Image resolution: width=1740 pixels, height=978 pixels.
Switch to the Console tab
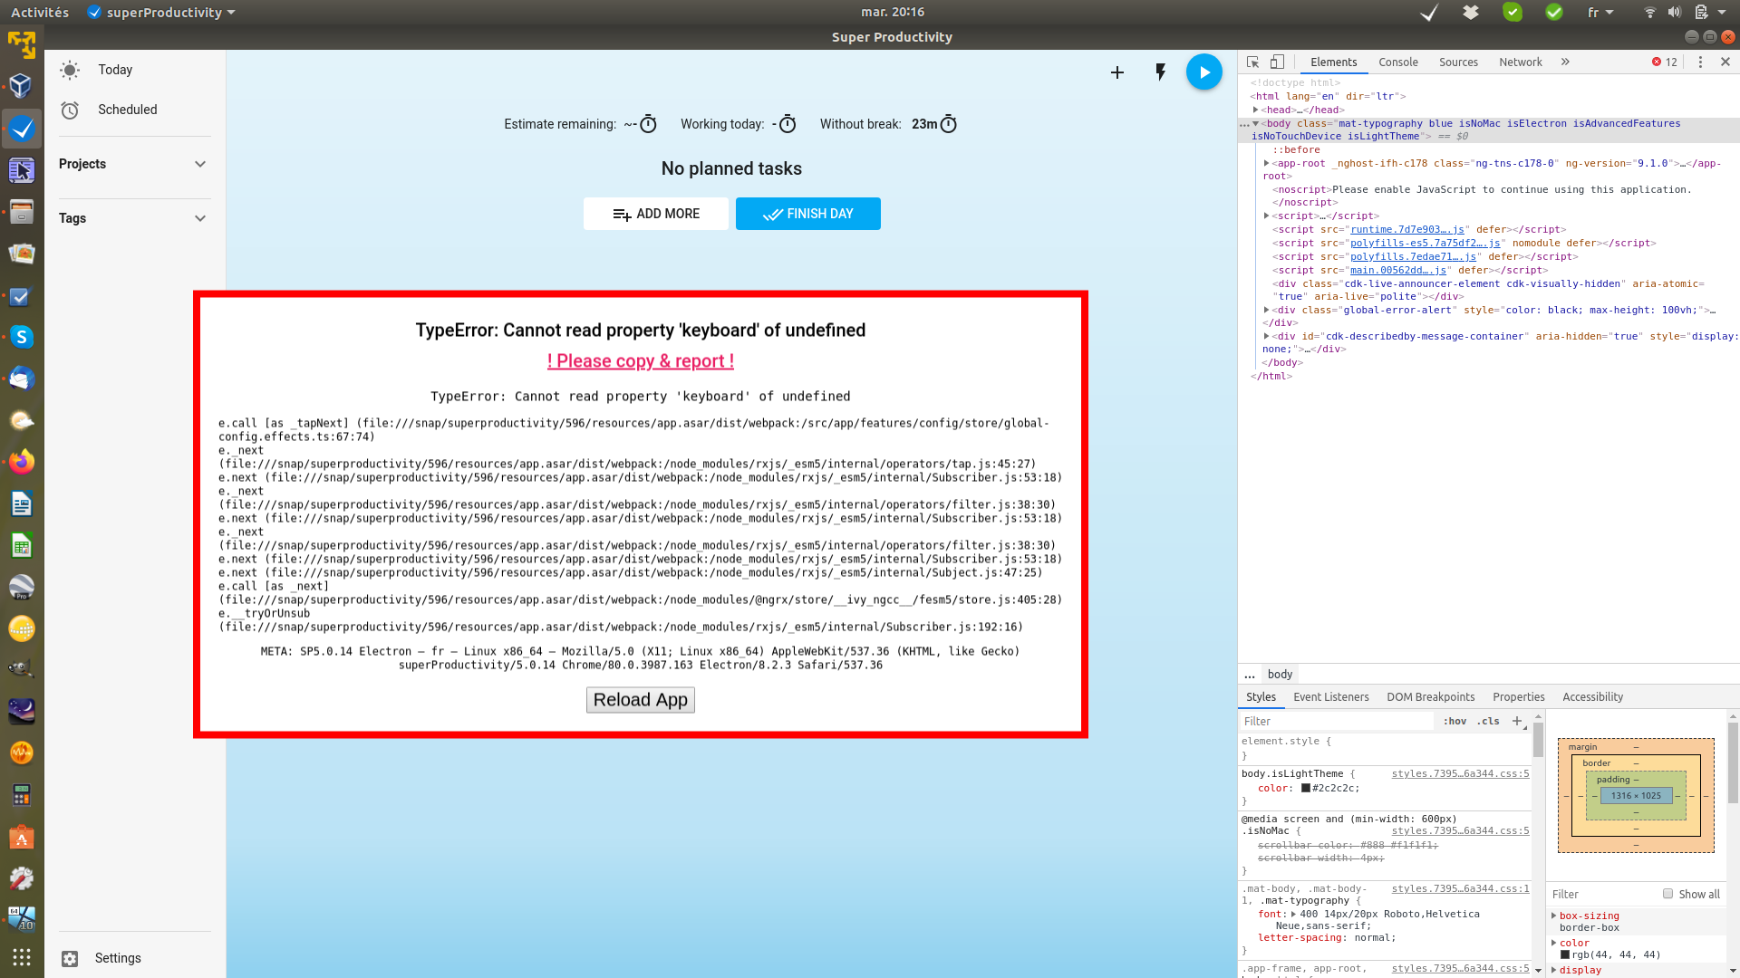(x=1398, y=62)
